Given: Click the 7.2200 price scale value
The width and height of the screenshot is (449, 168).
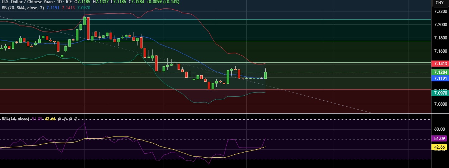Looking at the screenshot, I should (440, 11).
